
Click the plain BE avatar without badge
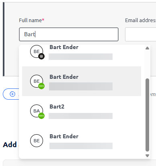37,141
